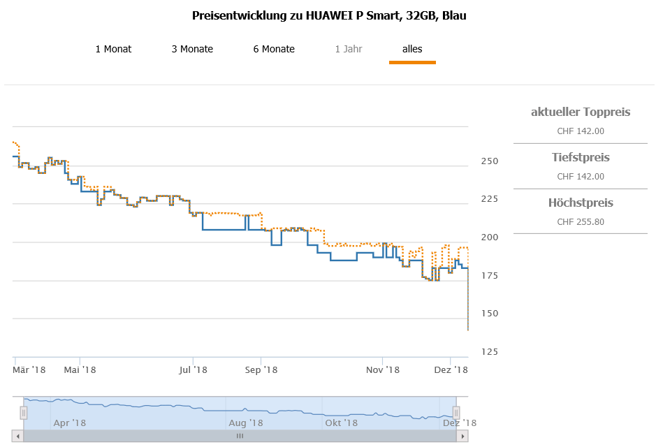Click the chart title Preisentwicklung
The width and height of the screenshot is (656, 447).
coord(328,15)
